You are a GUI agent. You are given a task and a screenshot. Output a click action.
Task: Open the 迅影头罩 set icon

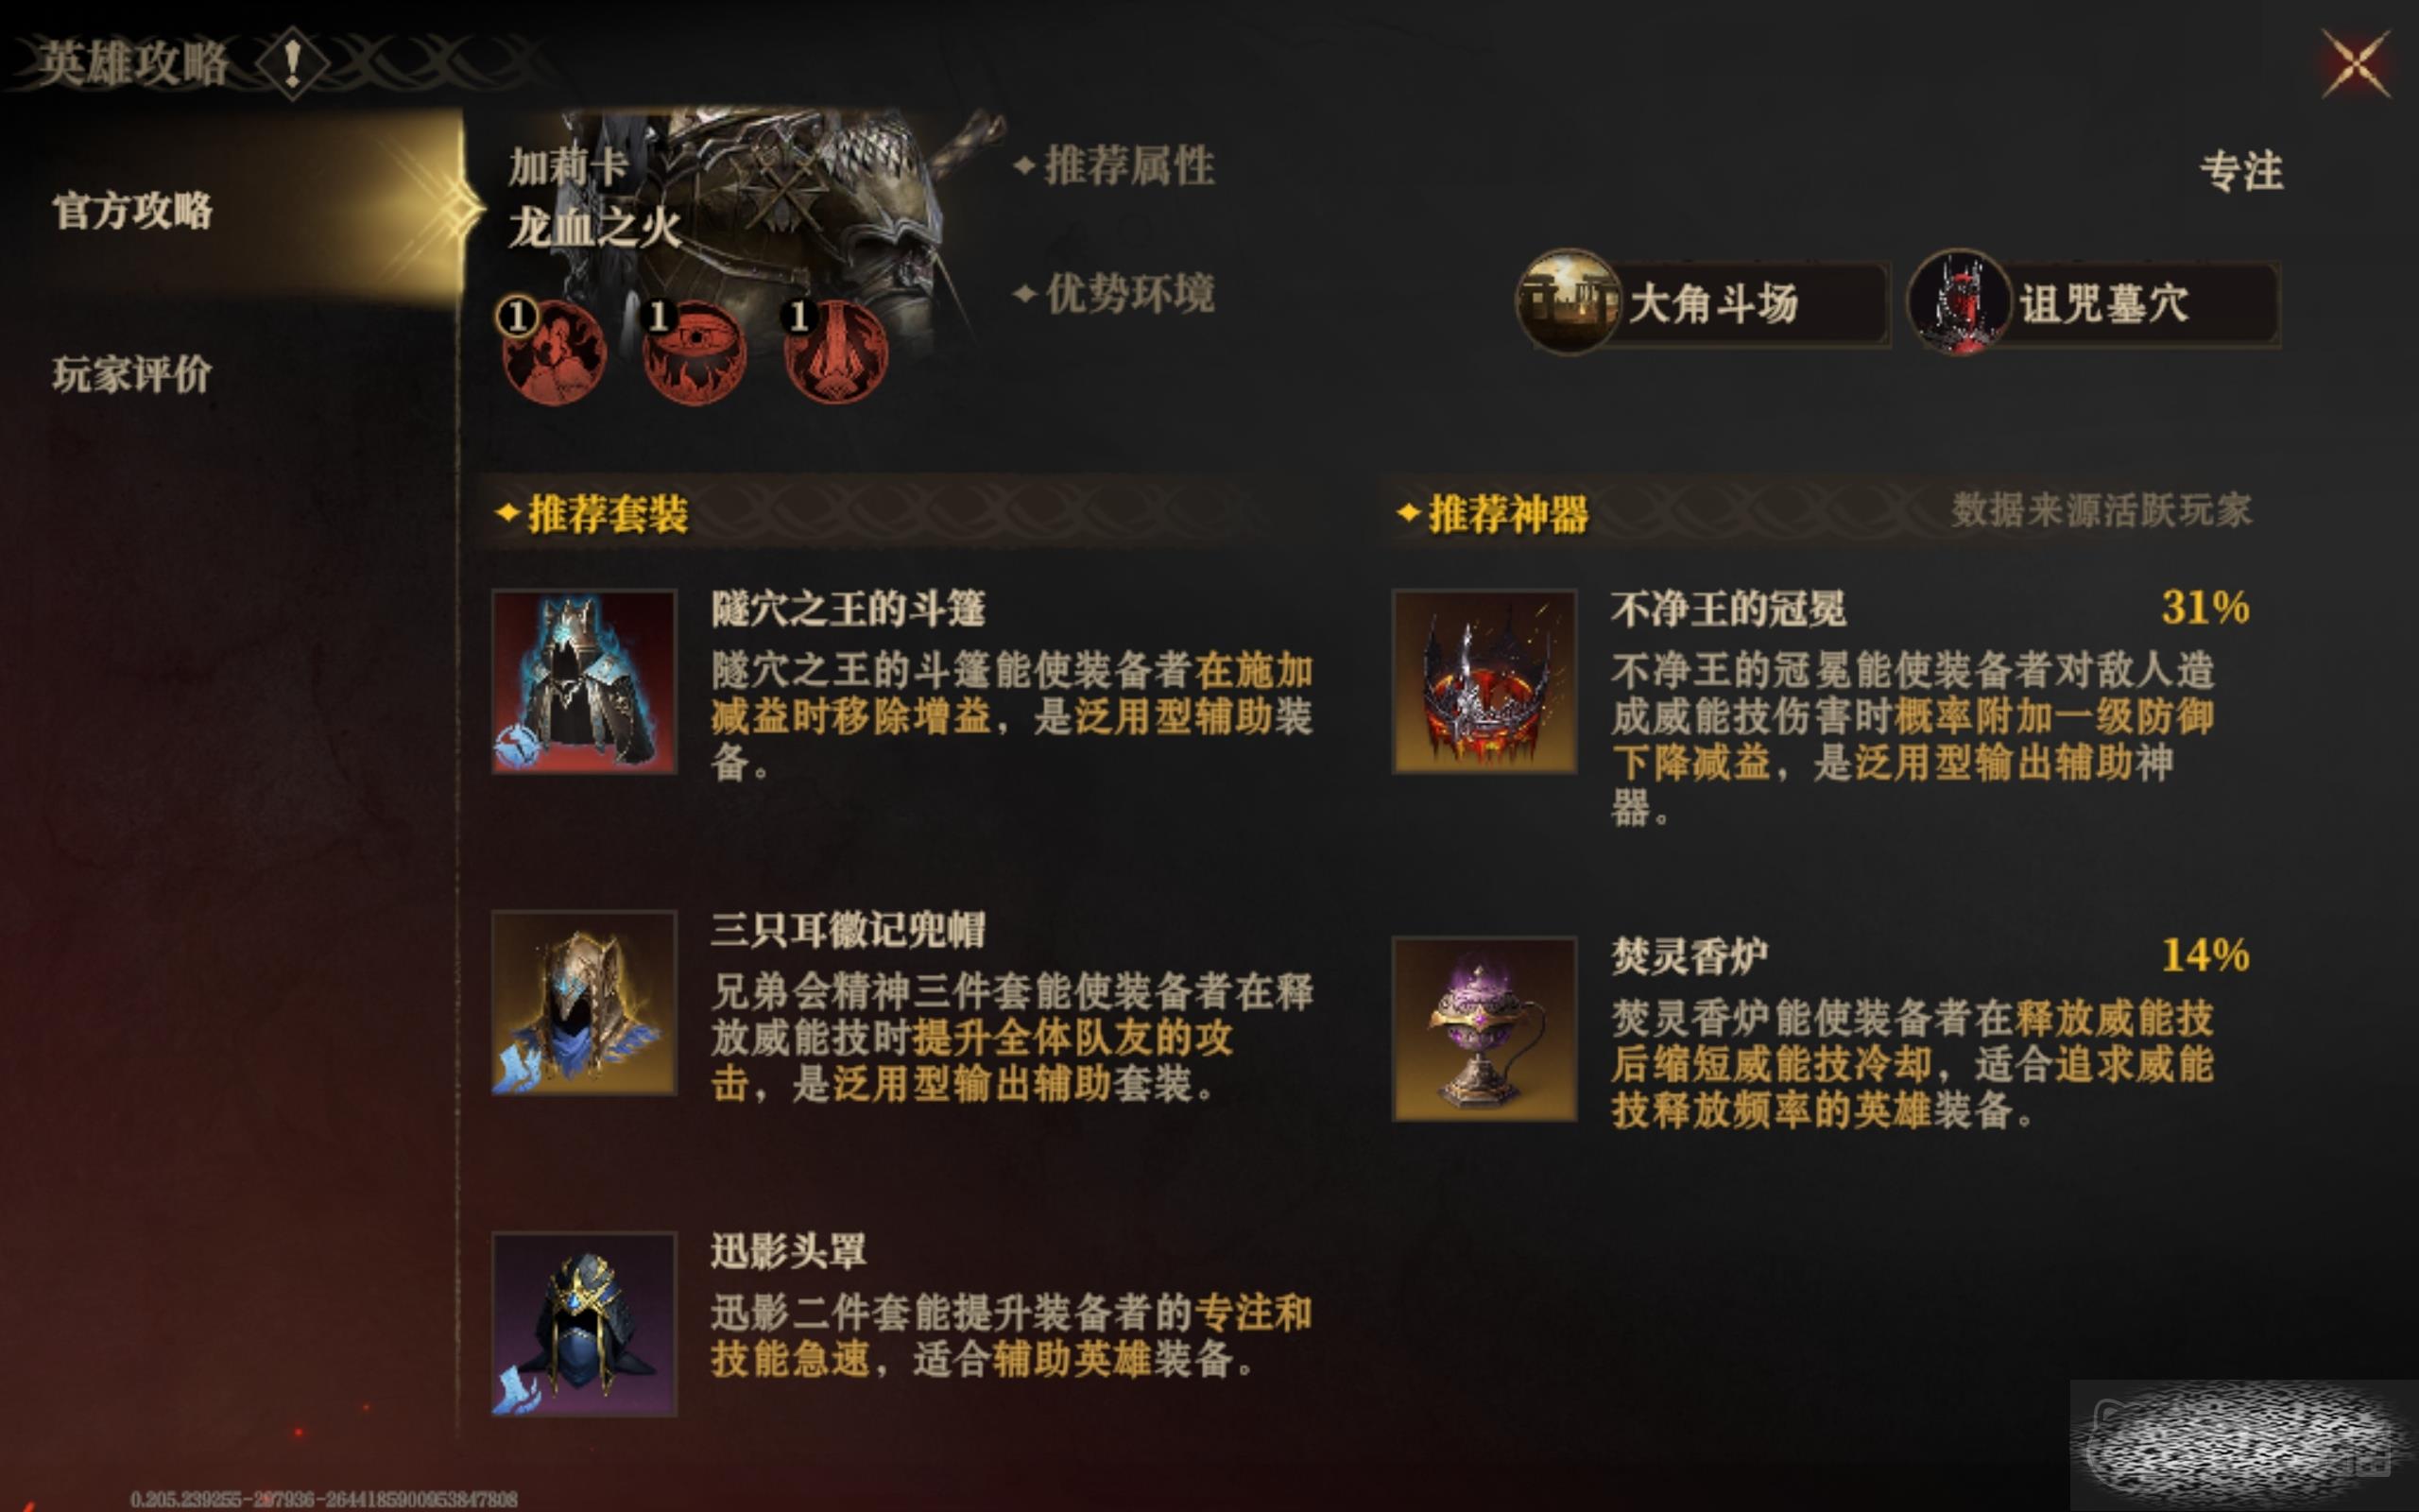(x=584, y=1324)
